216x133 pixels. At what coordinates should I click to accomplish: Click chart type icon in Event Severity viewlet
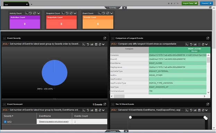(x=92, y=44)
